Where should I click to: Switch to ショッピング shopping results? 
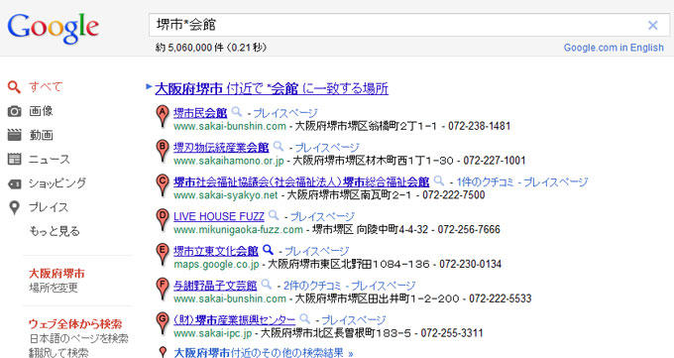coord(57,182)
